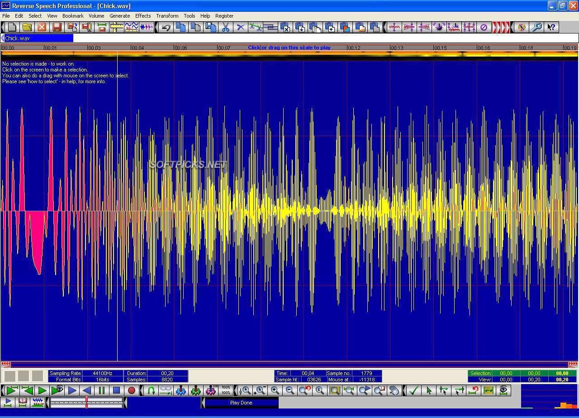Delete the selection using the blue X toolbar icon
Image resolution: width=579 pixels, height=418 pixels.
pos(240,27)
